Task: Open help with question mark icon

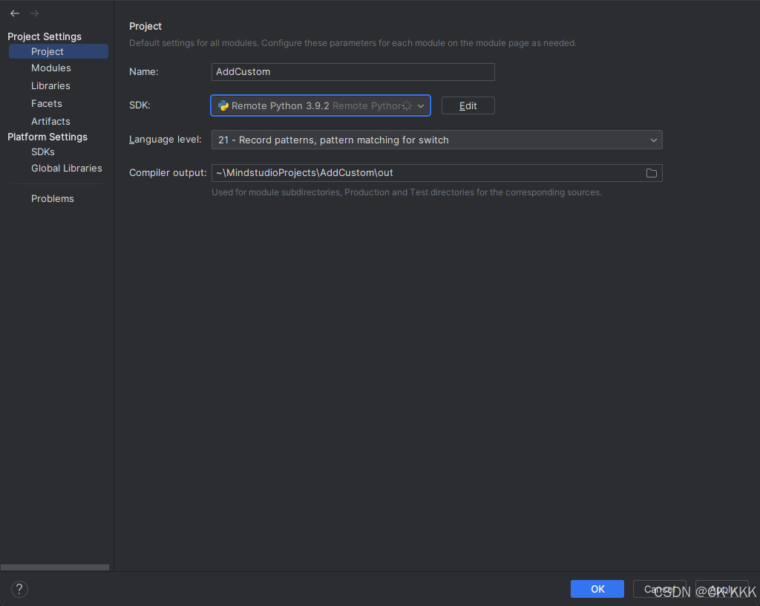Action: (19, 589)
